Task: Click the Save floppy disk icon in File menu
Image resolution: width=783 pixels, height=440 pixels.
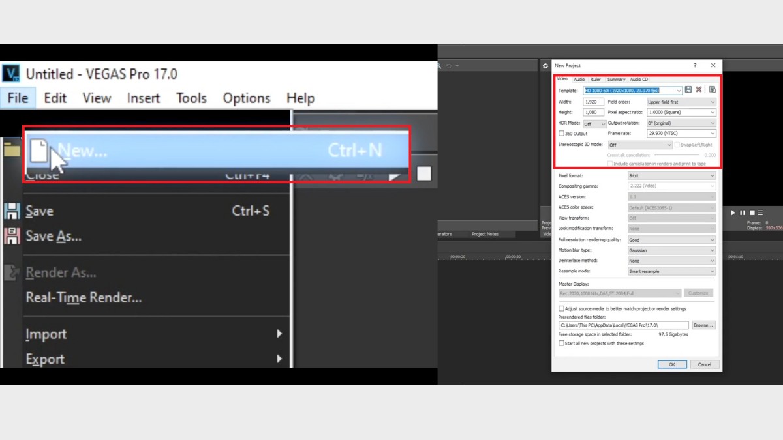Action: pyautogui.click(x=12, y=211)
